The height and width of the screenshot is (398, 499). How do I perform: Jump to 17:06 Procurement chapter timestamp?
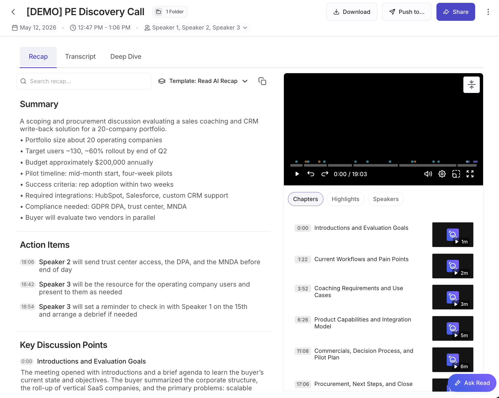coord(303,384)
